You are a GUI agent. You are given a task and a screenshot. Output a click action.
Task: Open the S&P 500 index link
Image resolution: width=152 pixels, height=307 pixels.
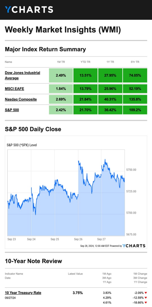(x=12, y=110)
